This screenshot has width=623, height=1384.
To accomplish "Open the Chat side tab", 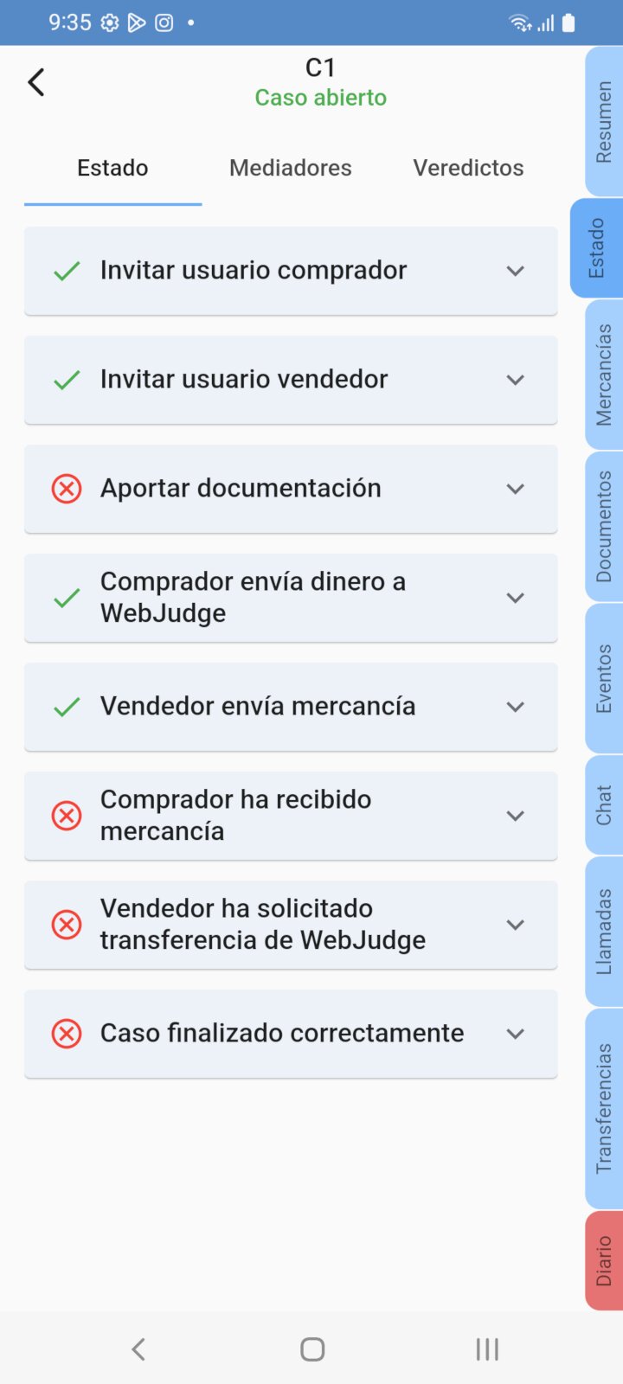I will click(x=604, y=804).
